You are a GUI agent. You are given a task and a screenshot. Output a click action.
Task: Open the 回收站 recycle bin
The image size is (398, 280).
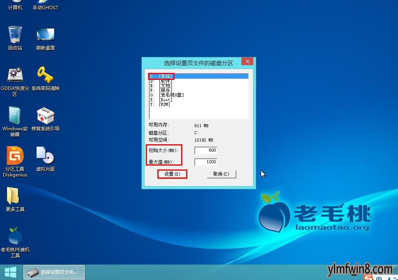(15, 35)
